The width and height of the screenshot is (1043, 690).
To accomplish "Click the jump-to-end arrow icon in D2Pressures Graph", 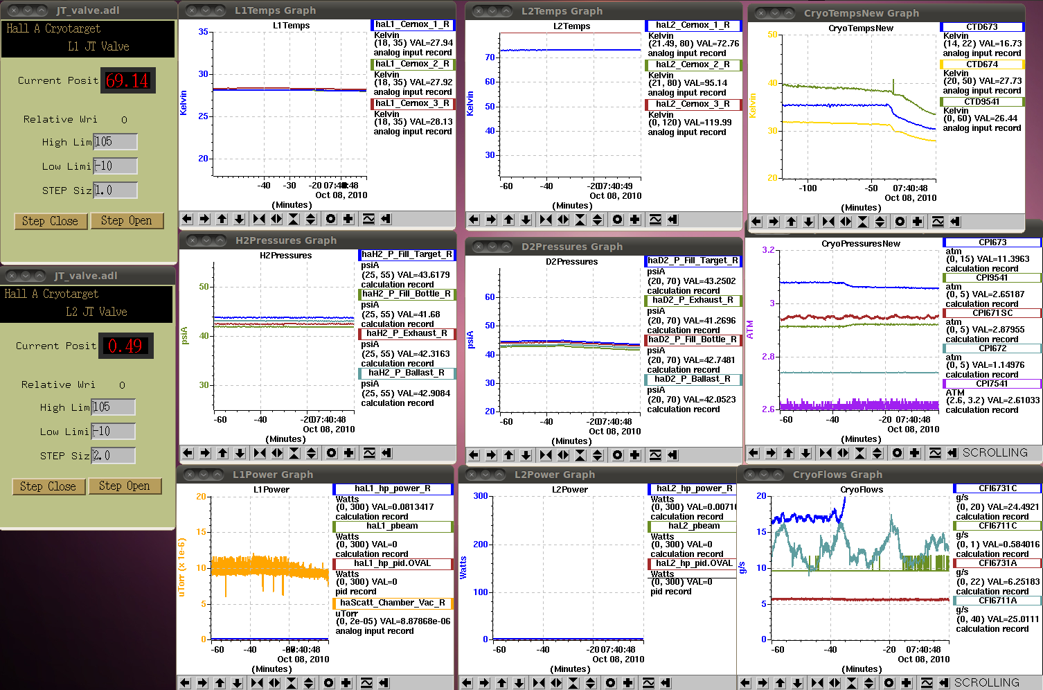I will (x=672, y=455).
